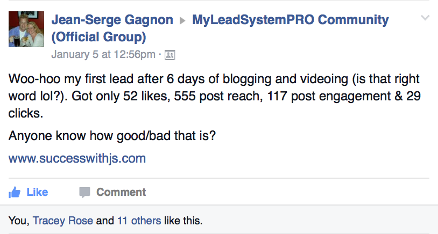Click 'You,' in the likes summary

(19, 221)
